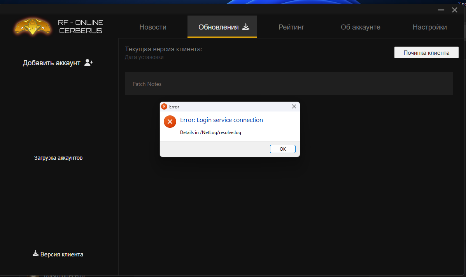
Task: Click the Patch Notes panel
Action: point(289,84)
